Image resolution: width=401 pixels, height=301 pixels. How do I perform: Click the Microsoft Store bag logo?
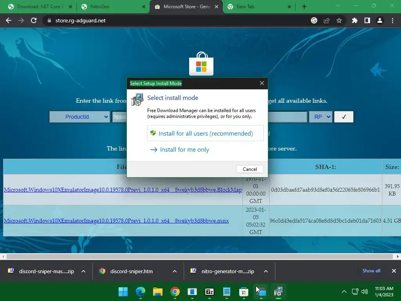coord(201,64)
